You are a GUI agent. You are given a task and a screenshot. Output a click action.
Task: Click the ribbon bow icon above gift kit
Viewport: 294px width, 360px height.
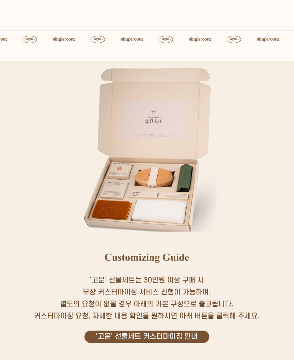[x=153, y=112]
